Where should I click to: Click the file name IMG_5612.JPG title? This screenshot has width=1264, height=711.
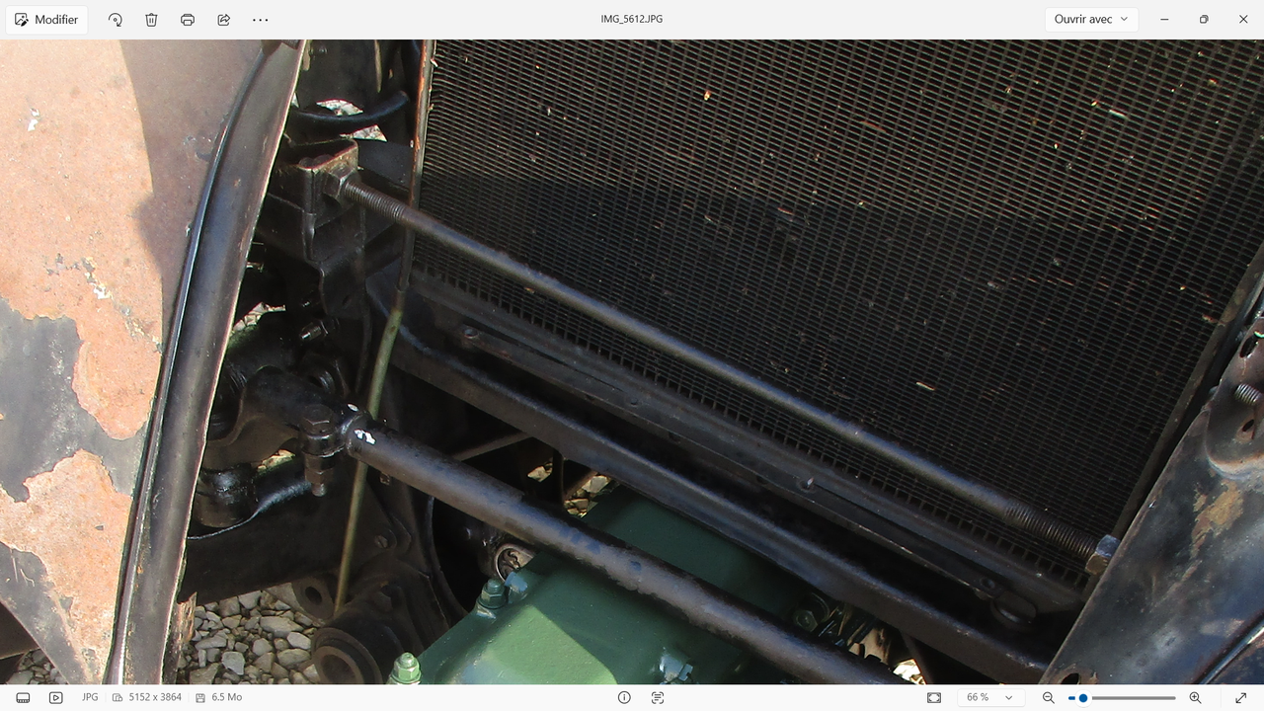(x=632, y=20)
